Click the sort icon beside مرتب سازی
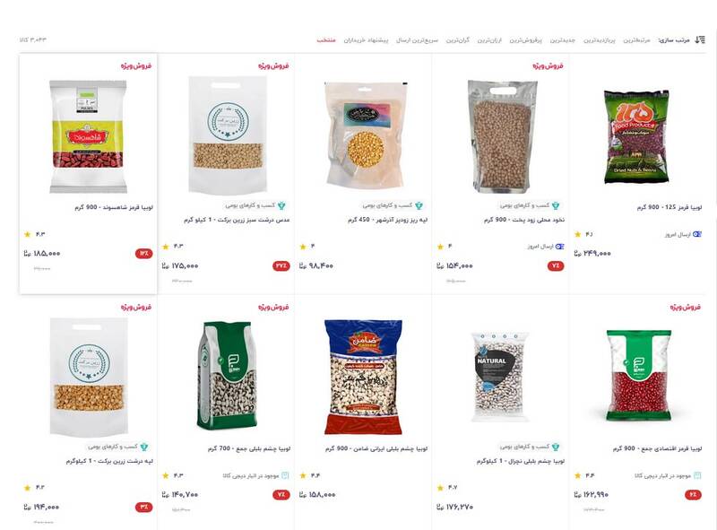This screenshot has width=717, height=530. 700,39
